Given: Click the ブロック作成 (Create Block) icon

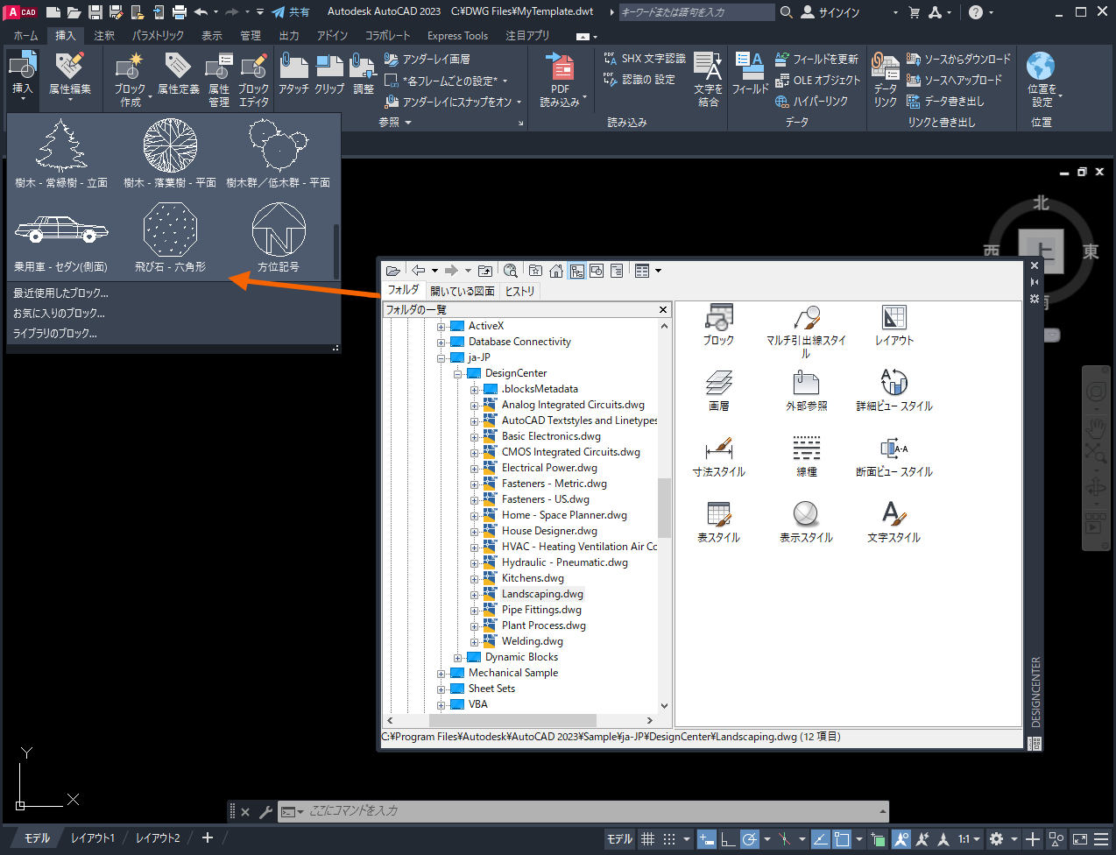Looking at the screenshot, I should pyautogui.click(x=130, y=66).
